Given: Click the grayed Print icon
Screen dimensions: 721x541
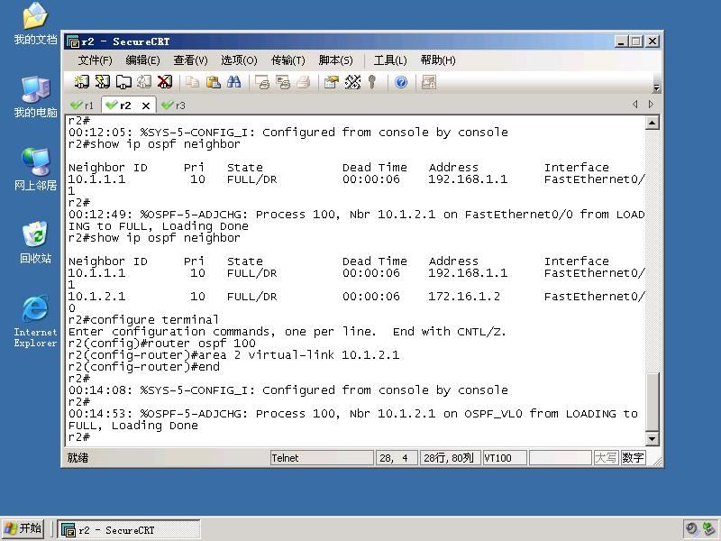Looking at the screenshot, I should [x=304, y=82].
